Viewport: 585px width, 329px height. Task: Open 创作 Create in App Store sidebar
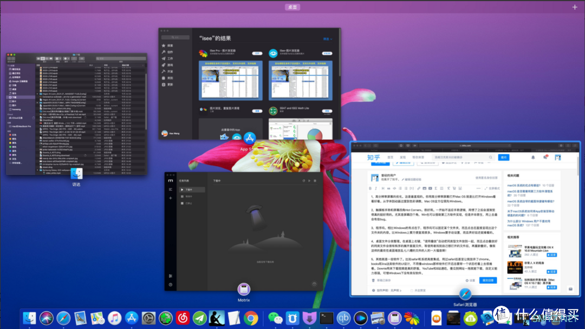[x=167, y=52]
